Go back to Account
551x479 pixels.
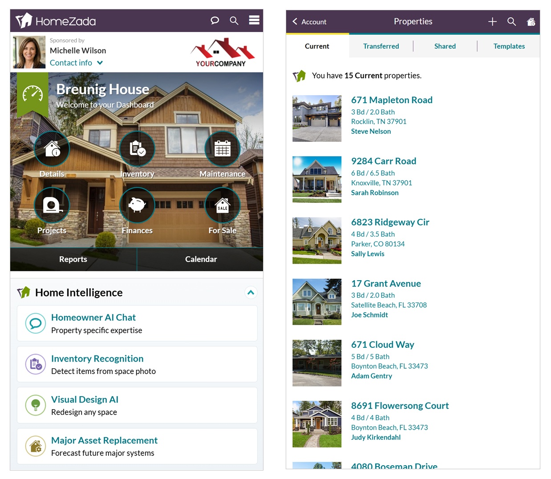pyautogui.click(x=309, y=21)
